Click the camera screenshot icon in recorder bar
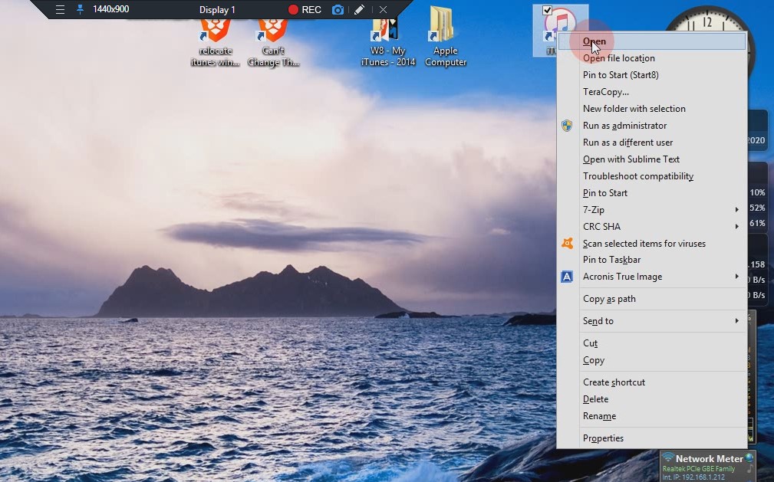Viewport: 774px width, 482px height. tap(338, 10)
